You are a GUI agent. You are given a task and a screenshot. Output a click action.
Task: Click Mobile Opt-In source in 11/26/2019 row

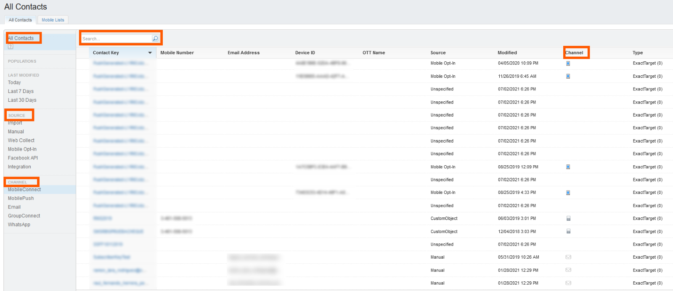click(x=443, y=77)
